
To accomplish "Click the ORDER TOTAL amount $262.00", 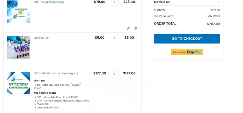I will (x=214, y=24).
